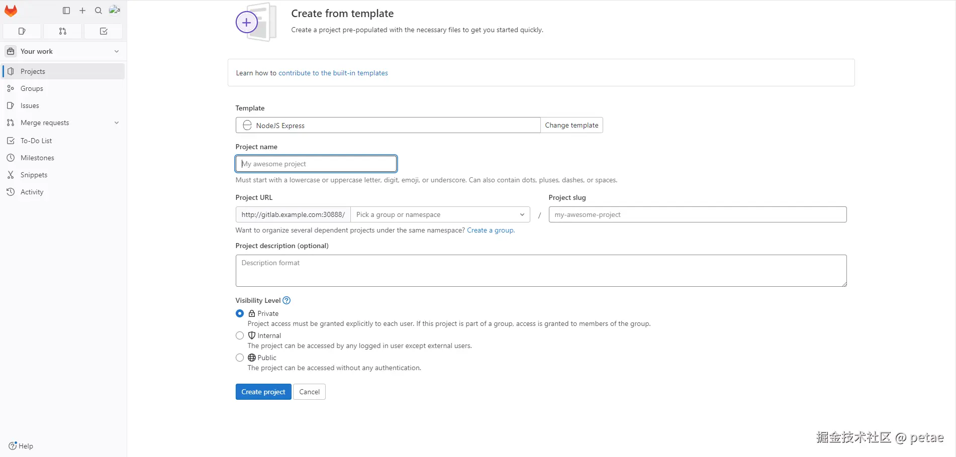Go to Groups in the sidebar
This screenshot has height=457, width=956.
32,88
